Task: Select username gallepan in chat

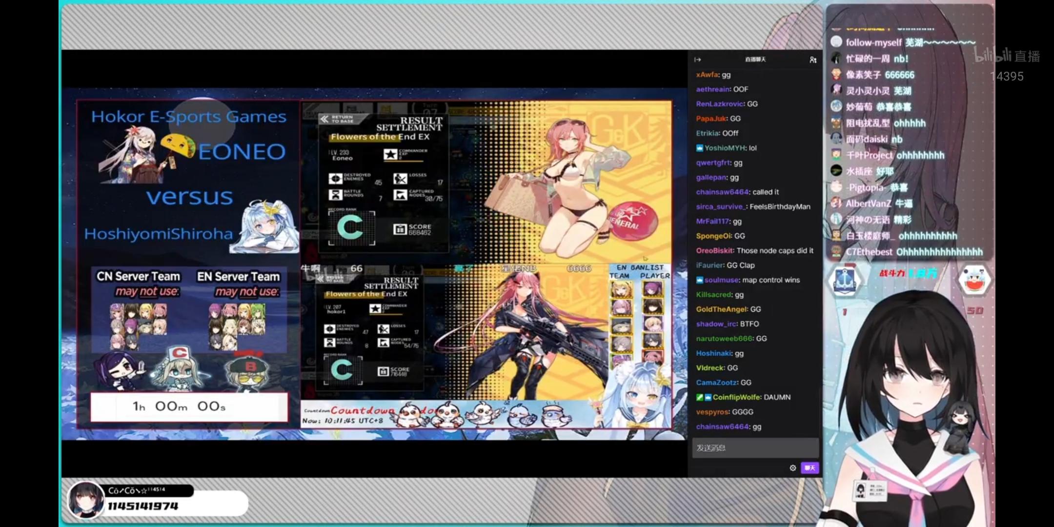Action: 711,178
